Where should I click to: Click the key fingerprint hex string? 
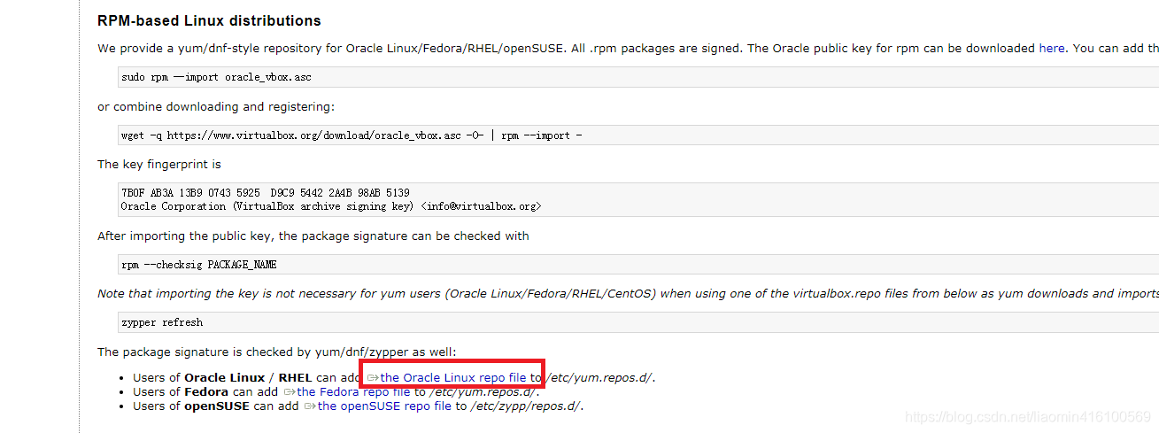(265, 192)
